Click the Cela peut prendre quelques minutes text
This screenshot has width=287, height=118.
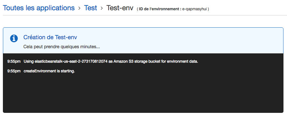coord(62,47)
